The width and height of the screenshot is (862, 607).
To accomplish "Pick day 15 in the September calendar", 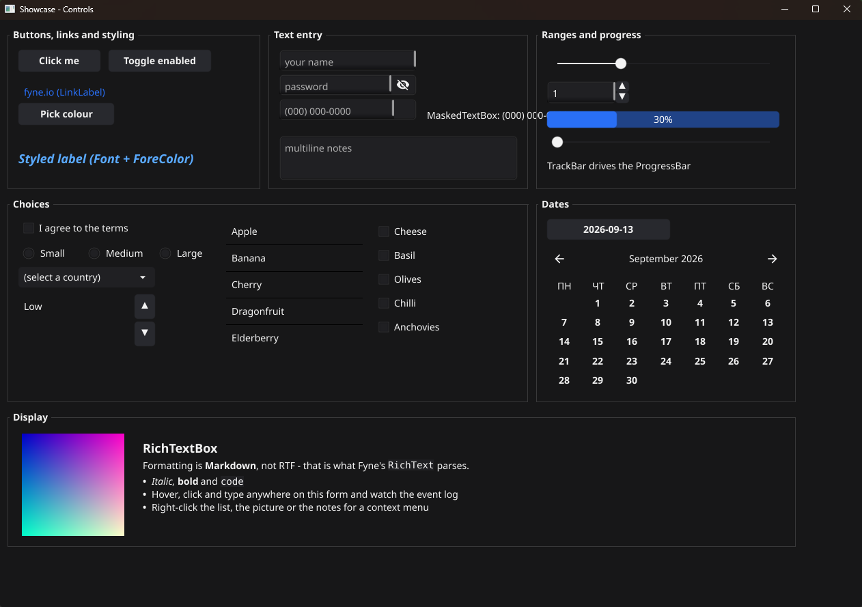I will [598, 341].
